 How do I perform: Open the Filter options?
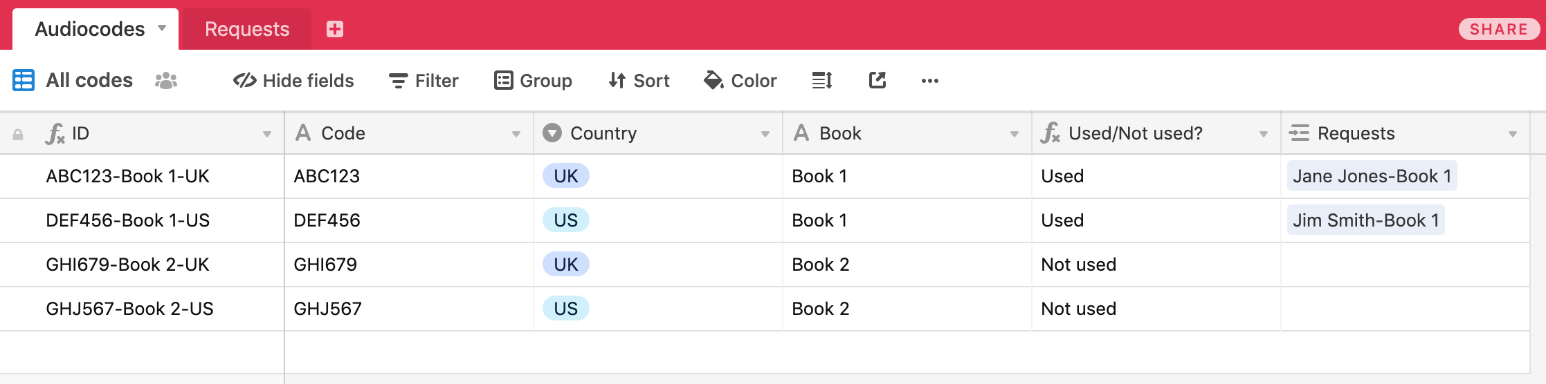point(424,81)
